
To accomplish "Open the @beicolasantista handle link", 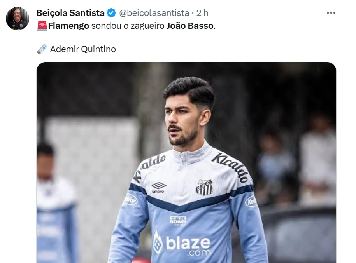I will (x=154, y=13).
